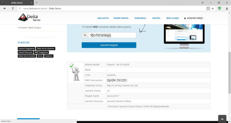Open a new tab with plus icon
Viewport: 231px width, 123px height.
pyautogui.click(x=36, y=3)
